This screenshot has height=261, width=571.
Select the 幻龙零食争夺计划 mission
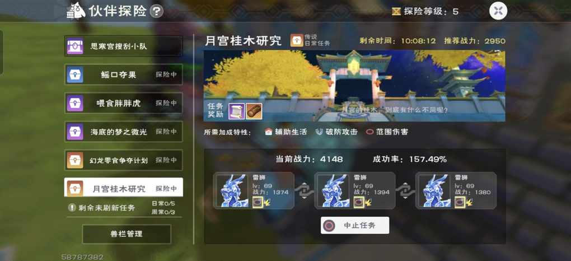pyautogui.click(x=124, y=160)
